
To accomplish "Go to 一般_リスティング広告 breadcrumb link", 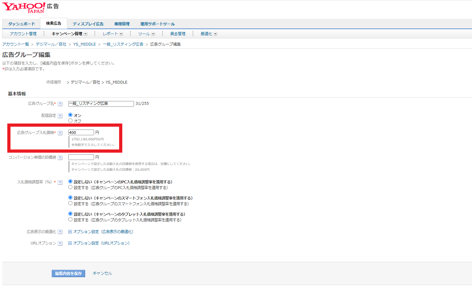I will tap(123, 44).
